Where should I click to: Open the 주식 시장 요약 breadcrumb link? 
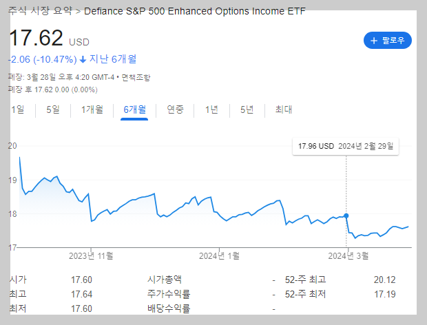40,11
